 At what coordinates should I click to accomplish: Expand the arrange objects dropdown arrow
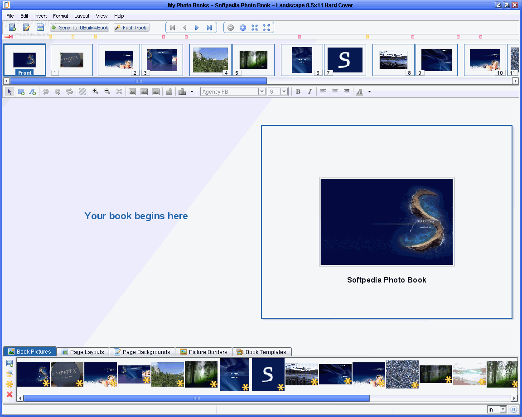pyautogui.click(x=192, y=92)
